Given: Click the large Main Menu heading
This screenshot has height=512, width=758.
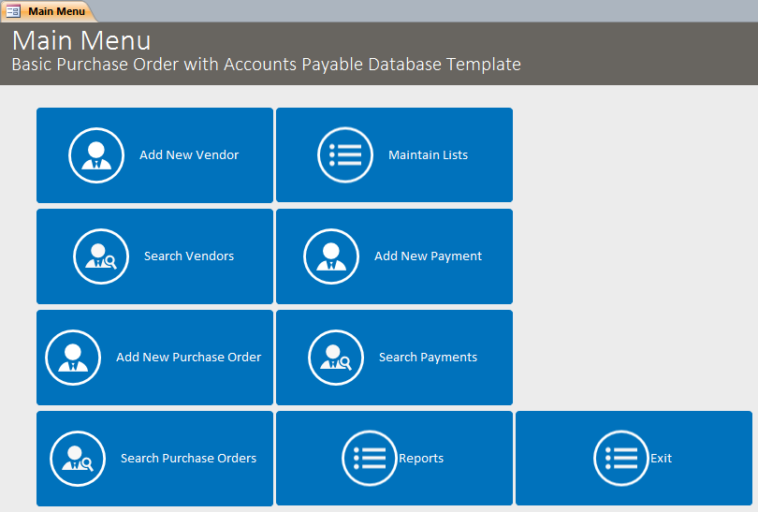Looking at the screenshot, I should (81, 40).
